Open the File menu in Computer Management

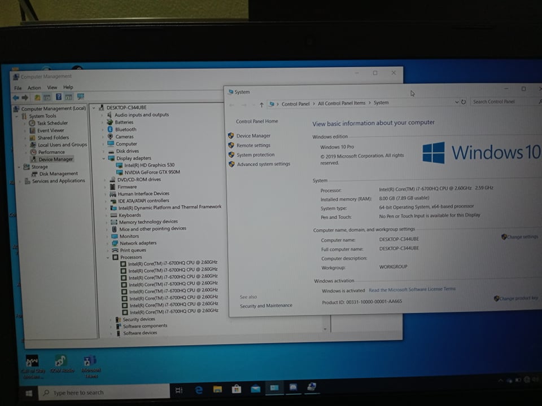(x=18, y=88)
